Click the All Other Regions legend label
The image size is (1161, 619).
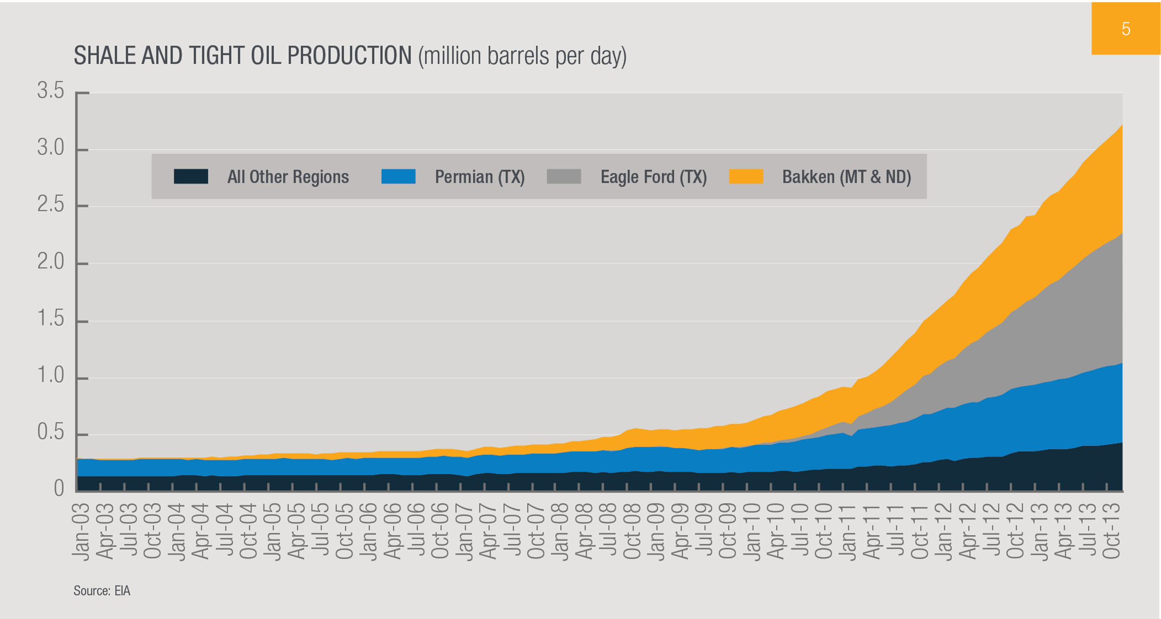click(288, 177)
